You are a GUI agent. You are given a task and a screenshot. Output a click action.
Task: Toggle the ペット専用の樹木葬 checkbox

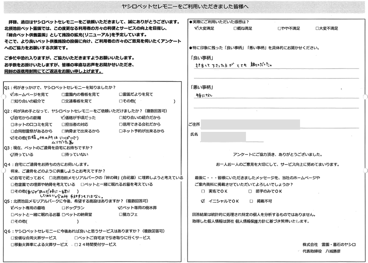(120, 207)
